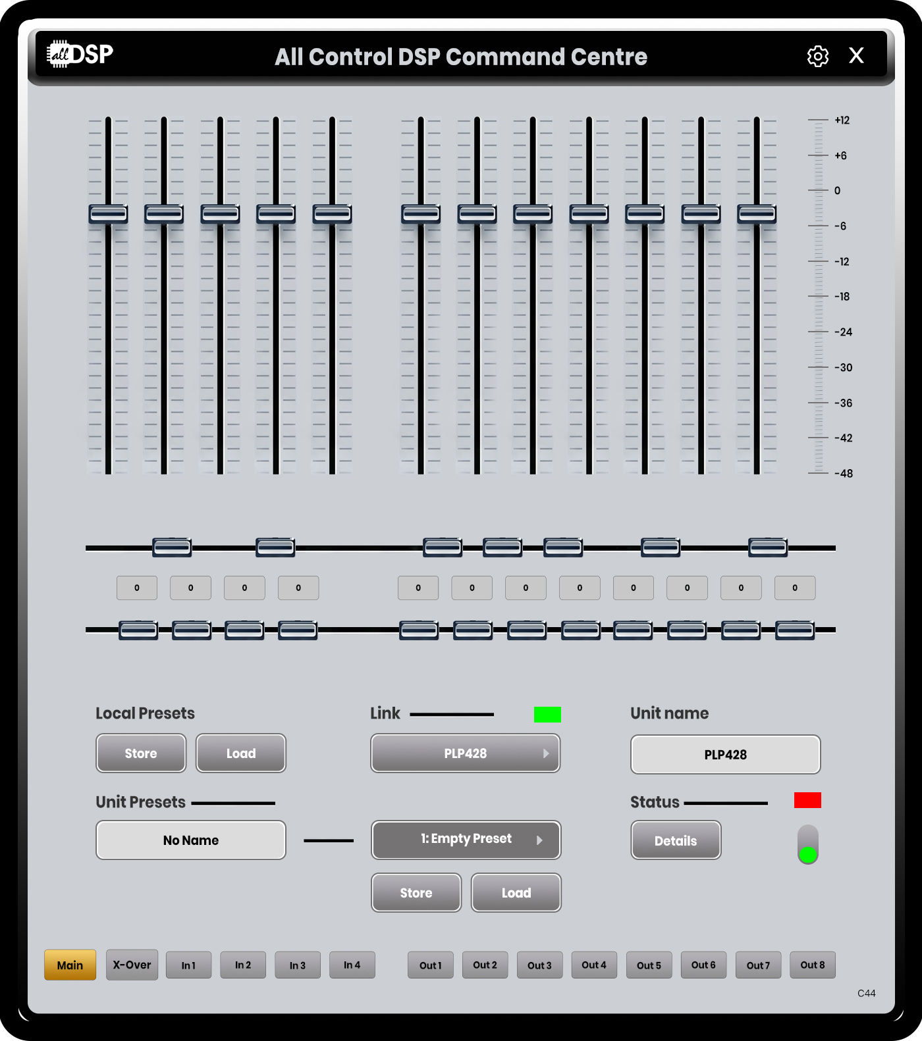Click Load below the Empty Preset dropdown

coord(516,893)
